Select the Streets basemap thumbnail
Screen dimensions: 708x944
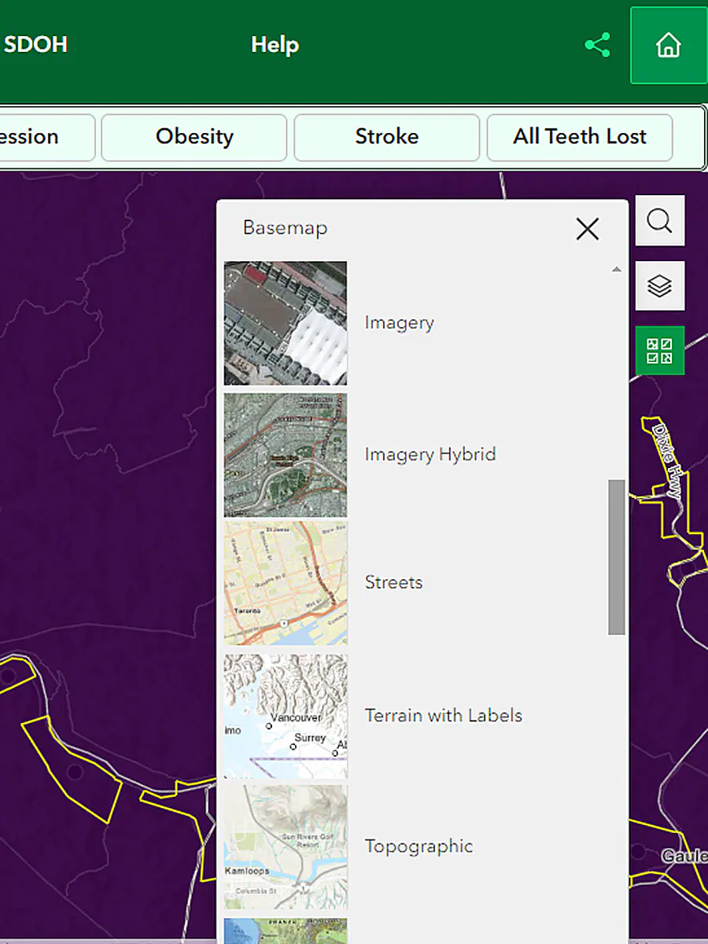pyautogui.click(x=285, y=582)
